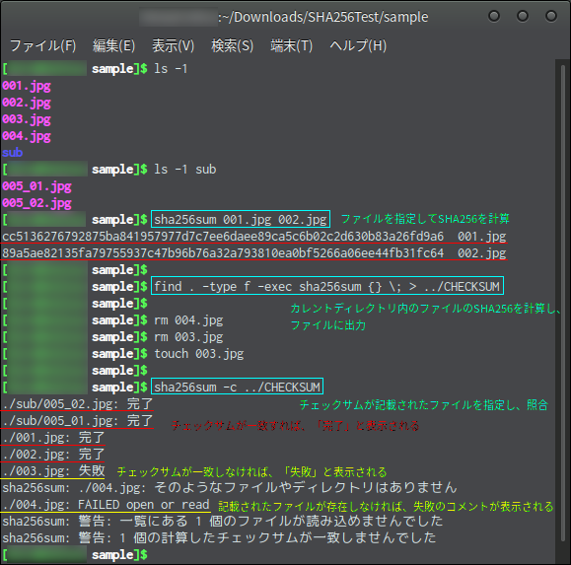
Task: Open the 検索(S) menu
Action: pyautogui.click(x=233, y=46)
